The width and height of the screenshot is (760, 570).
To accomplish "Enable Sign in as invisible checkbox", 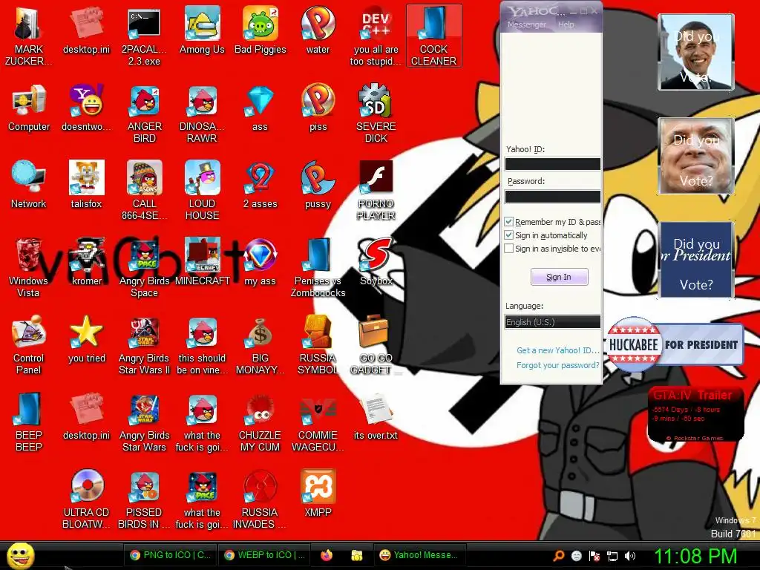I will click(509, 249).
